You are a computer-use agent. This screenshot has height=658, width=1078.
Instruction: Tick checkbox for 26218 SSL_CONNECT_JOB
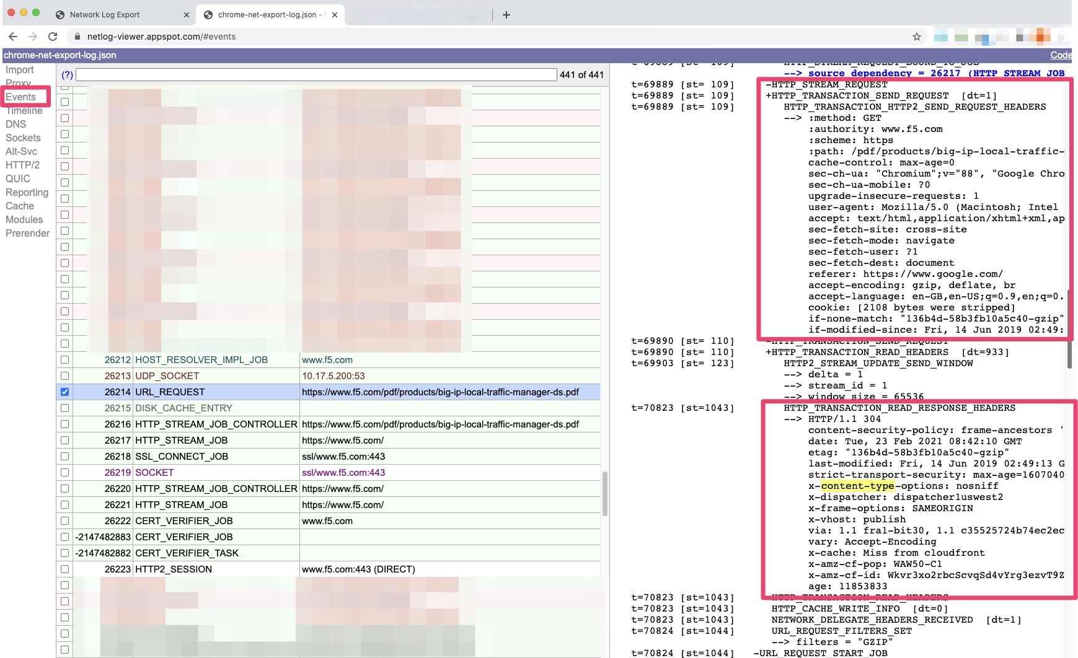(64, 456)
